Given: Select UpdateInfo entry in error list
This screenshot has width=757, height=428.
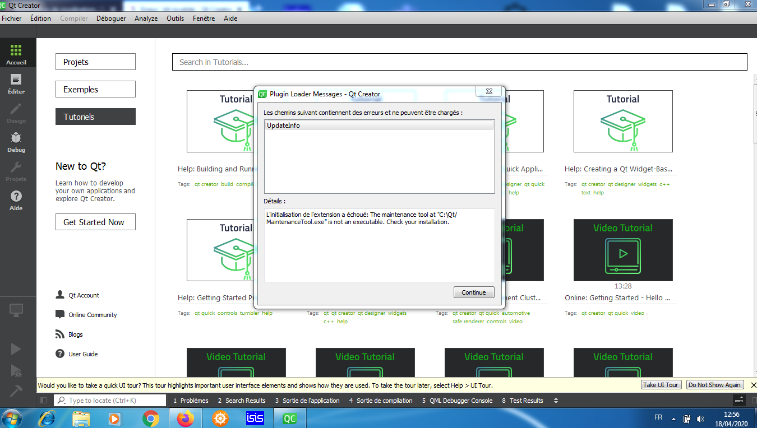Looking at the screenshot, I should click(x=379, y=125).
